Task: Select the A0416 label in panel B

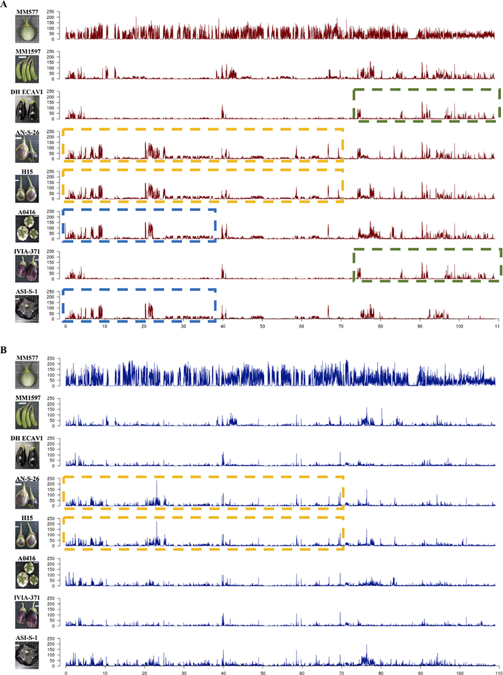Action: [x=27, y=558]
